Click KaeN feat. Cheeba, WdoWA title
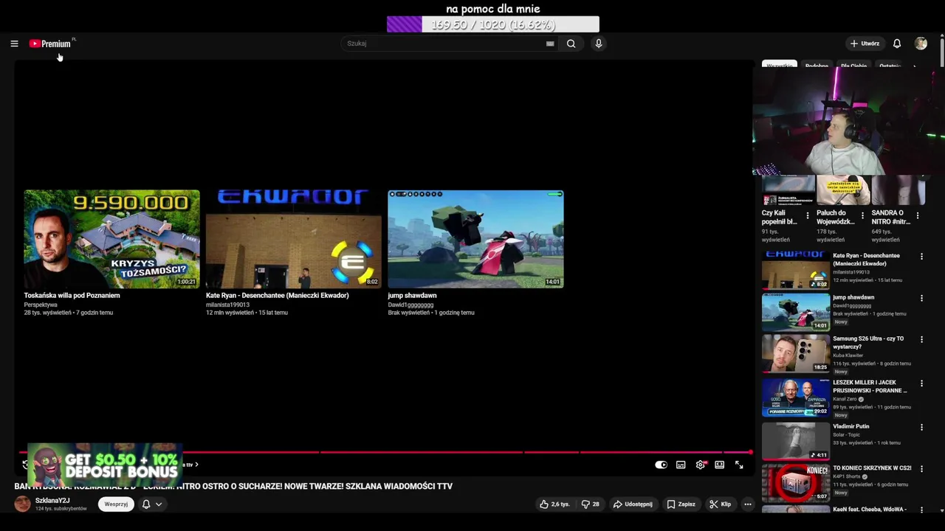Screen dimensions: 945x531 tap(870, 510)
